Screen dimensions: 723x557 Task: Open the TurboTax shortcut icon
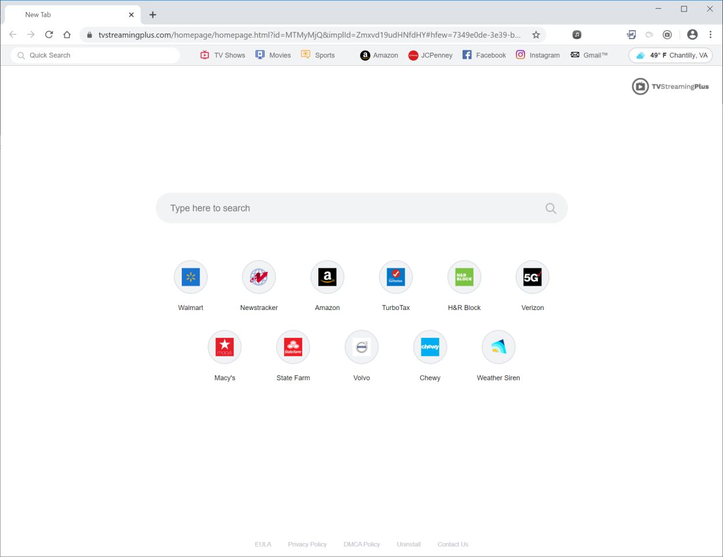coord(396,277)
